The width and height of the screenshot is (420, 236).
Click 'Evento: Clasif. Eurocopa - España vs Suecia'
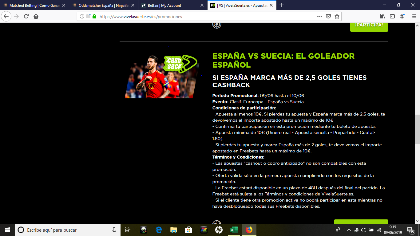pyautogui.click(x=258, y=102)
